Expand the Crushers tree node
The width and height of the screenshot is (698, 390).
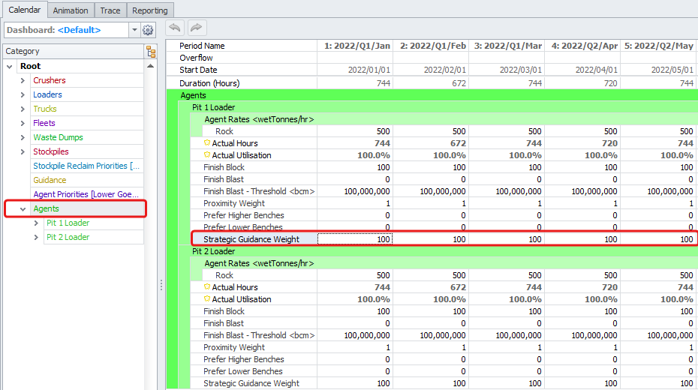23,80
